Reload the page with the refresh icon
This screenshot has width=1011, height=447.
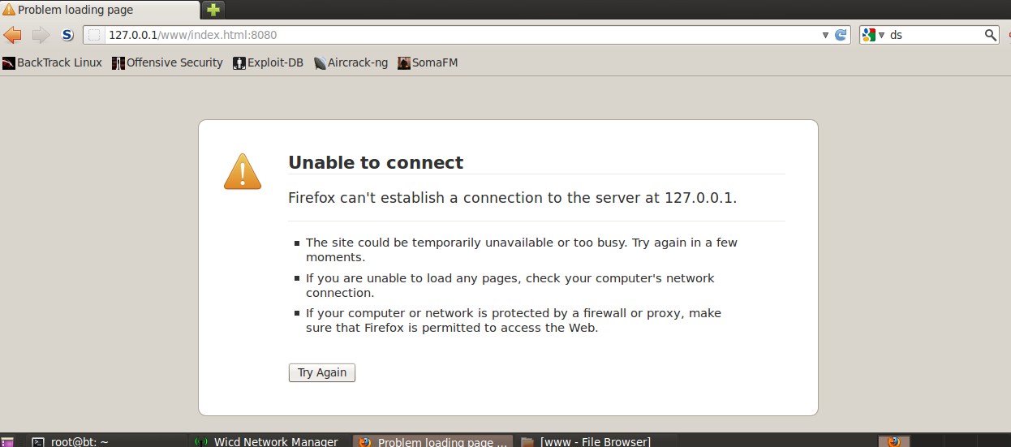pyautogui.click(x=841, y=35)
